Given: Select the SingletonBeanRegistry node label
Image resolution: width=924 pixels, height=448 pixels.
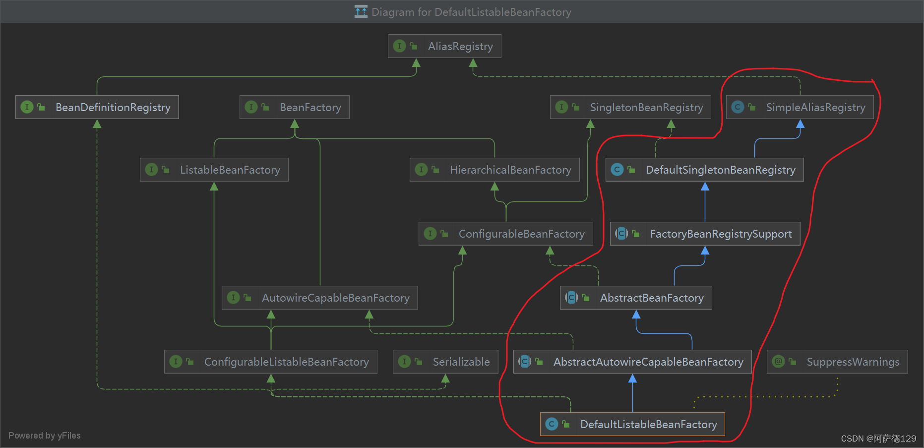Looking at the screenshot, I should [647, 108].
